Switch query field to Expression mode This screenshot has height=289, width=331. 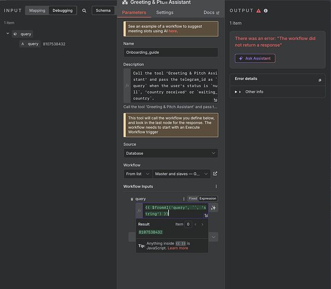(x=208, y=198)
